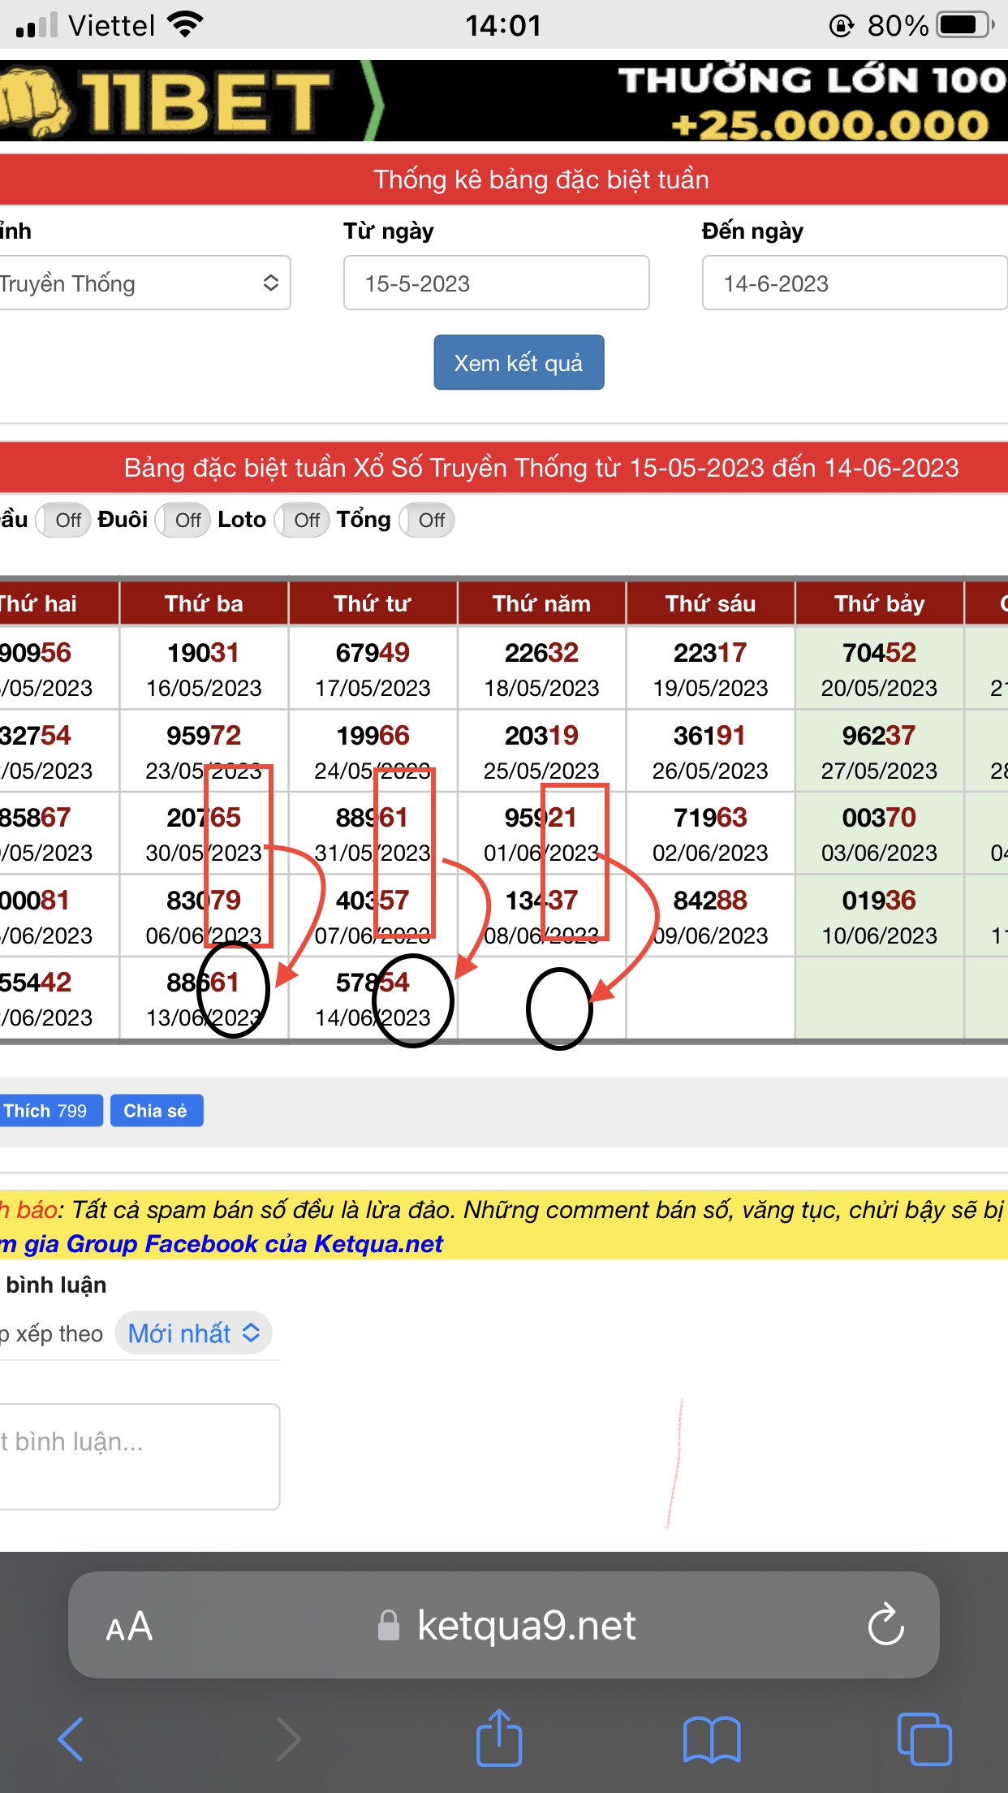The image size is (1008, 1793).
Task: Click the result 71963 on 02/06/2023
Action: click(710, 817)
